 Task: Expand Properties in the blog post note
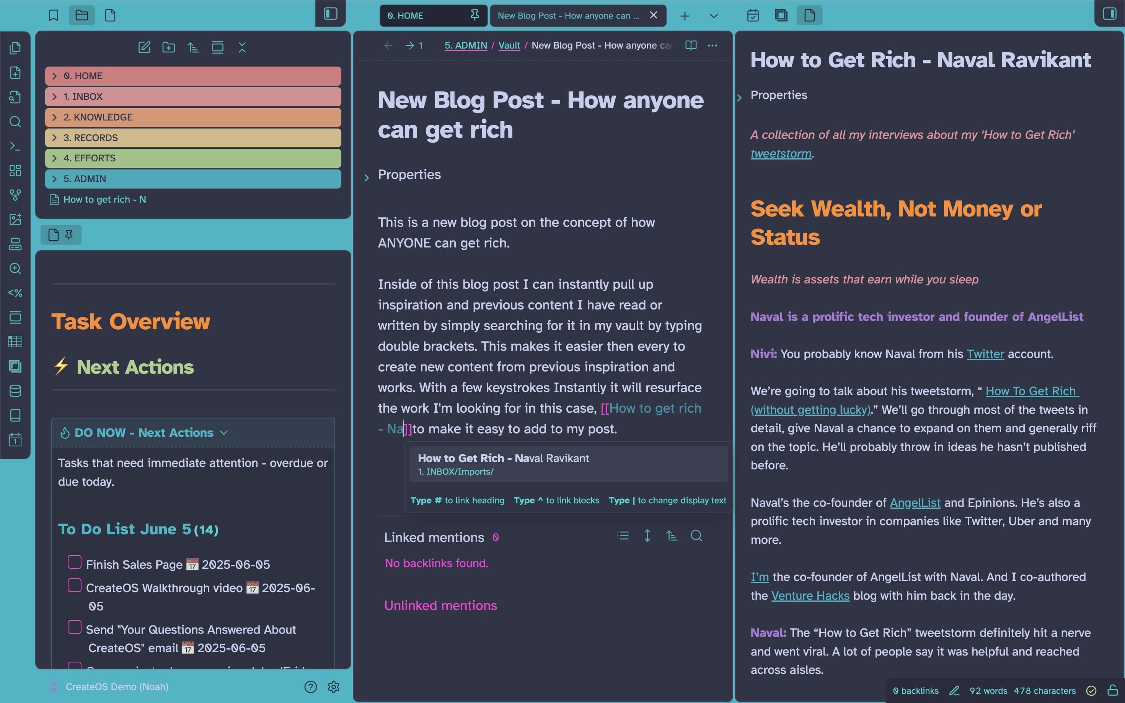point(367,177)
